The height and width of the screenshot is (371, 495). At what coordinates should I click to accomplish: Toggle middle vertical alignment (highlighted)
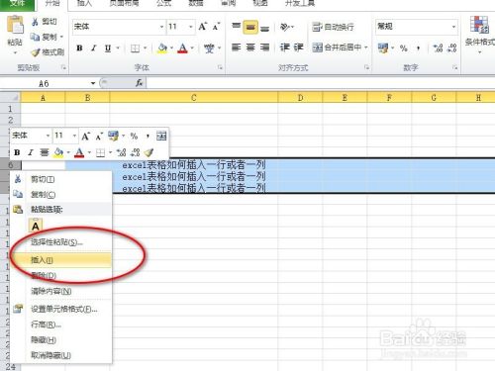point(250,27)
